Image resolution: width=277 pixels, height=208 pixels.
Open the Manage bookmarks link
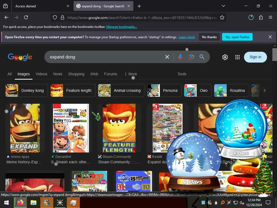coord(121,27)
